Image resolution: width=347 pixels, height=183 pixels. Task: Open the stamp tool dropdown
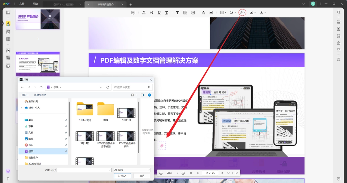click(253, 13)
